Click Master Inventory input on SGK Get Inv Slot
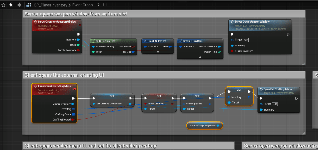This screenshot has height=150, width=318. (x=94, y=46)
